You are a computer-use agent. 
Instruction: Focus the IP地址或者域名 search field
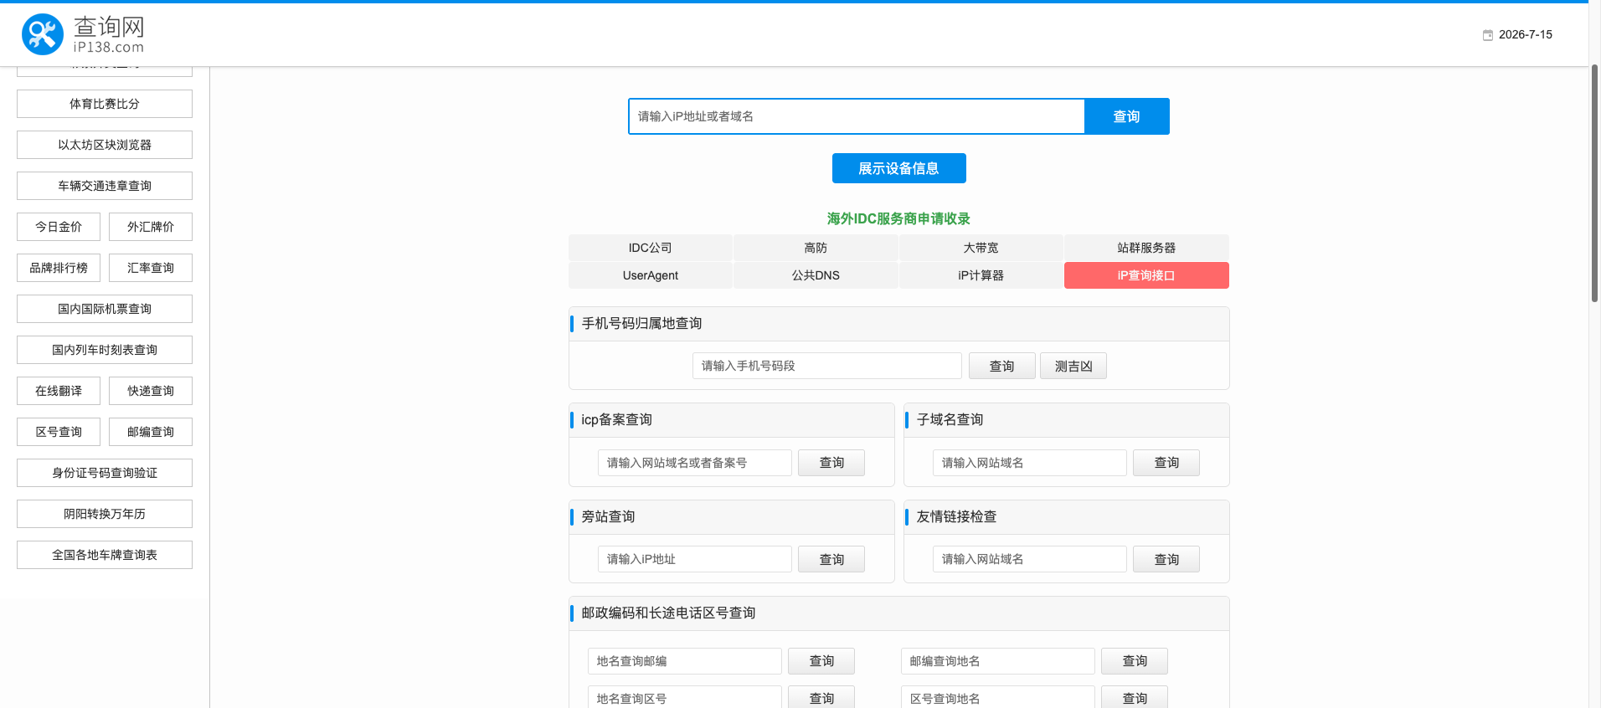pos(857,116)
